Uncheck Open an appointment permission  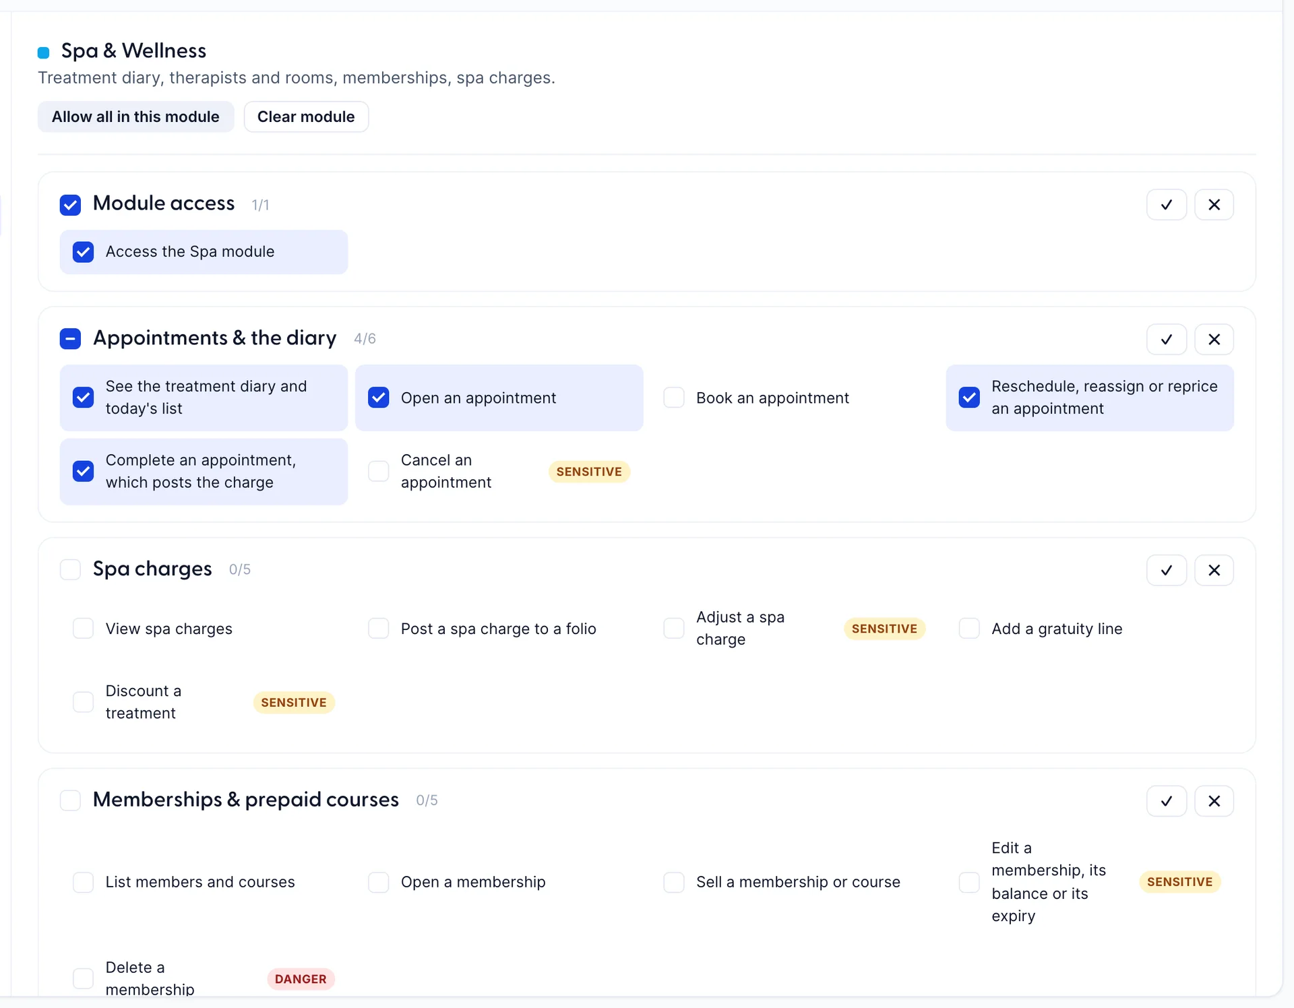pyautogui.click(x=379, y=398)
